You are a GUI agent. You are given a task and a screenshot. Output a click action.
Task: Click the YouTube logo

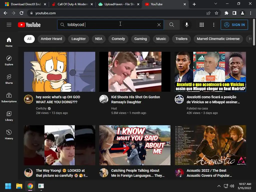tap(29, 25)
